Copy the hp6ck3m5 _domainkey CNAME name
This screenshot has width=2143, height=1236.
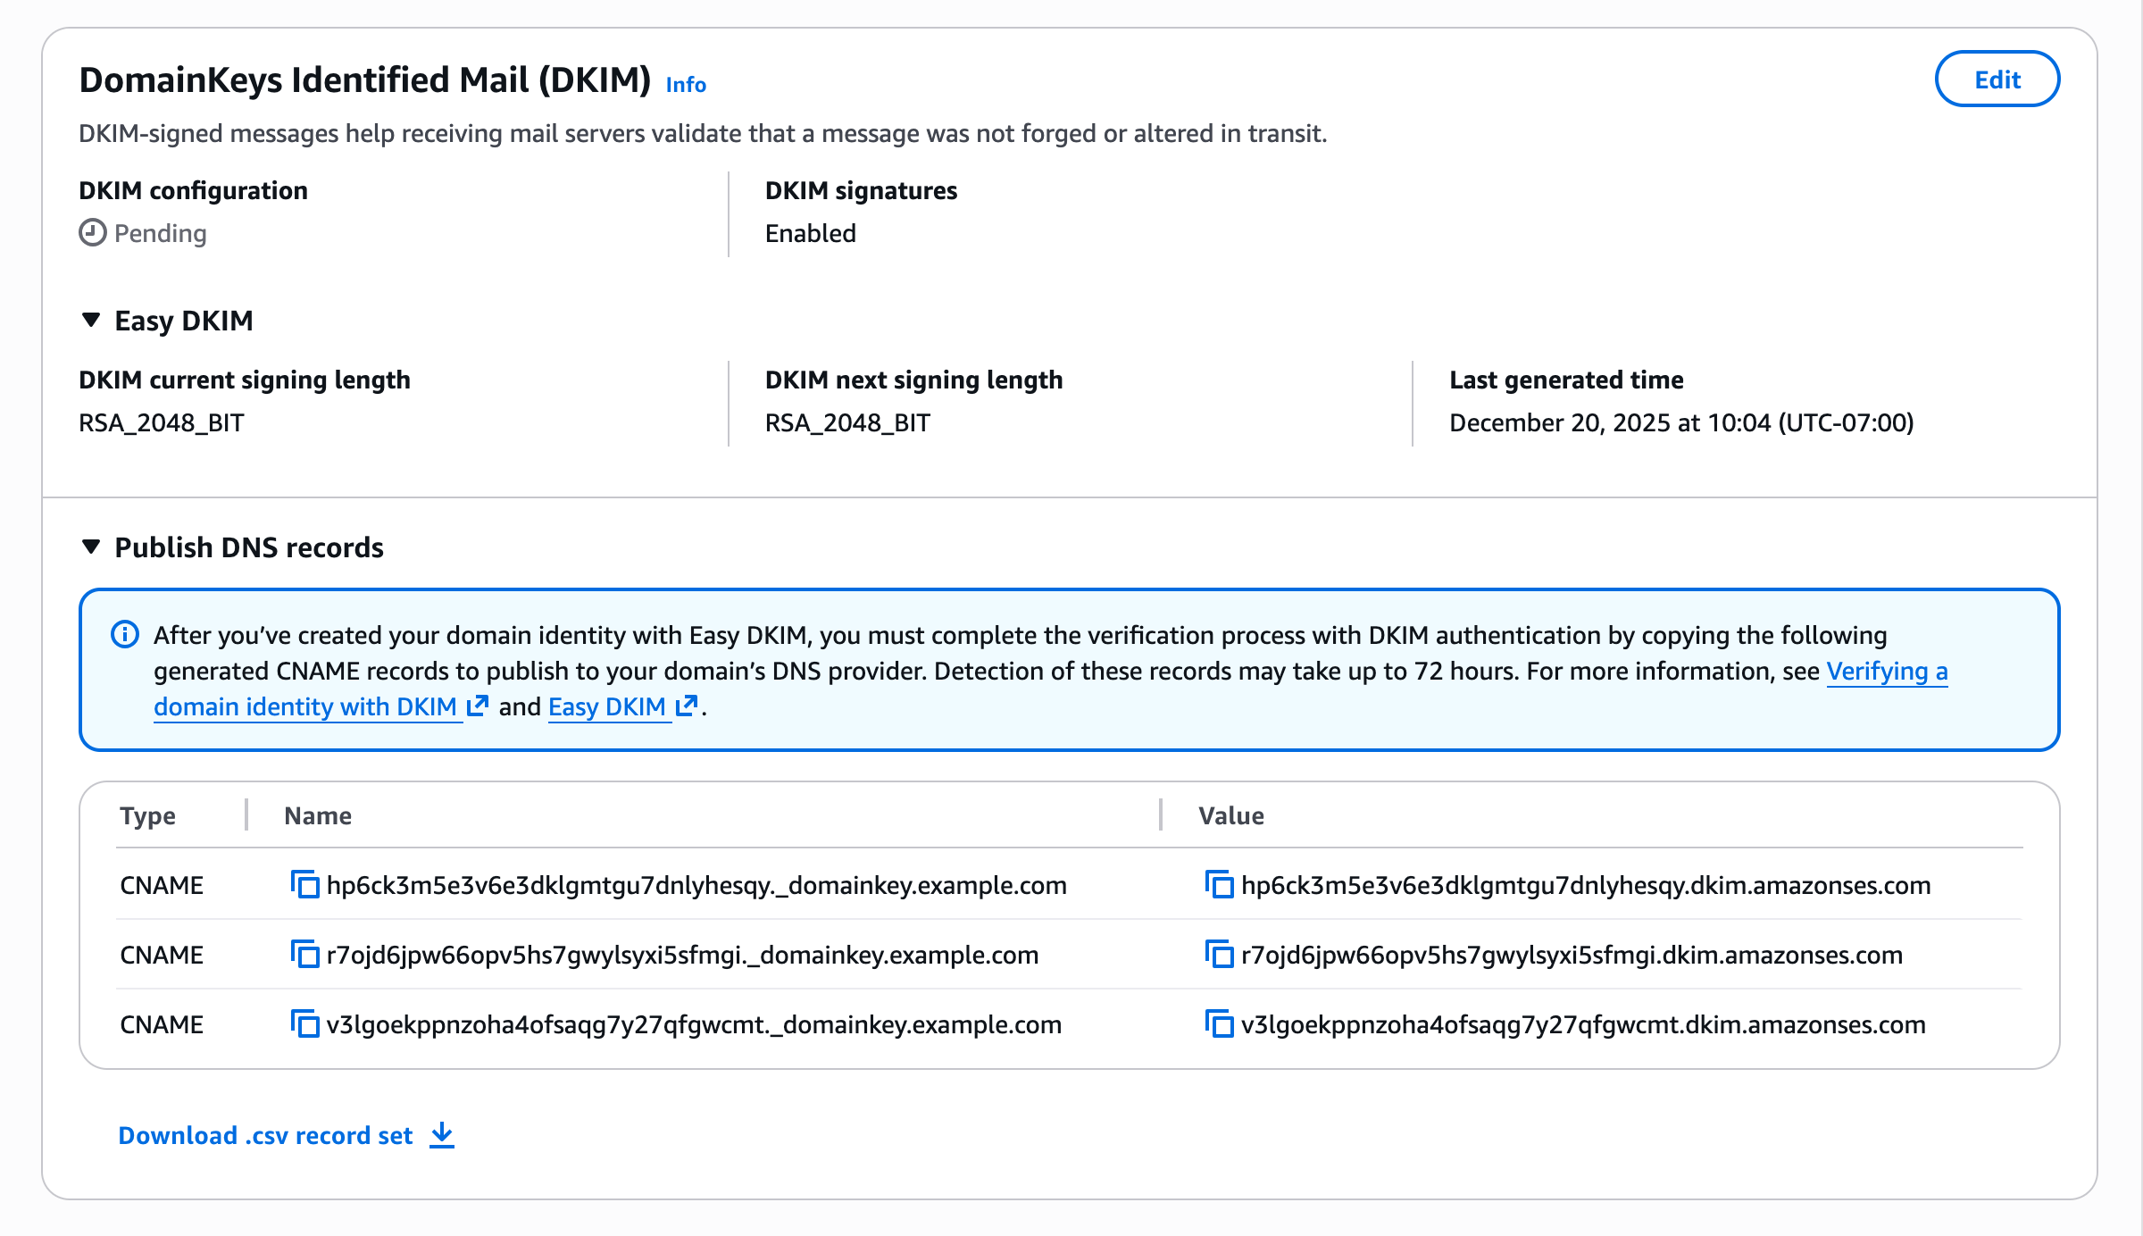(304, 885)
